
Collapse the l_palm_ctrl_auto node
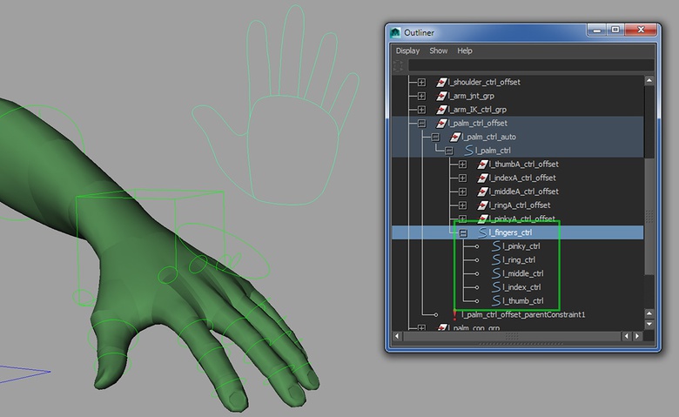tap(435, 138)
